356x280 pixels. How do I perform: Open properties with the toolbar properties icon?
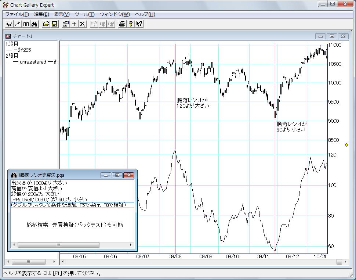click(x=66, y=24)
